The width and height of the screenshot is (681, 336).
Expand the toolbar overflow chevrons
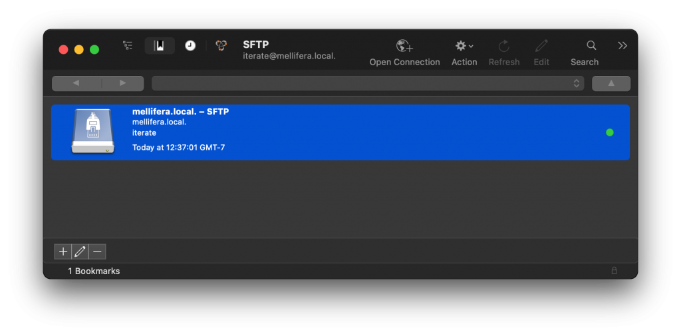(622, 45)
